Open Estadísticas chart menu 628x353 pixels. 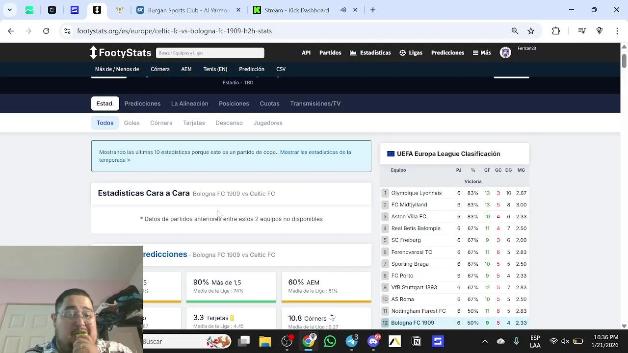point(370,52)
